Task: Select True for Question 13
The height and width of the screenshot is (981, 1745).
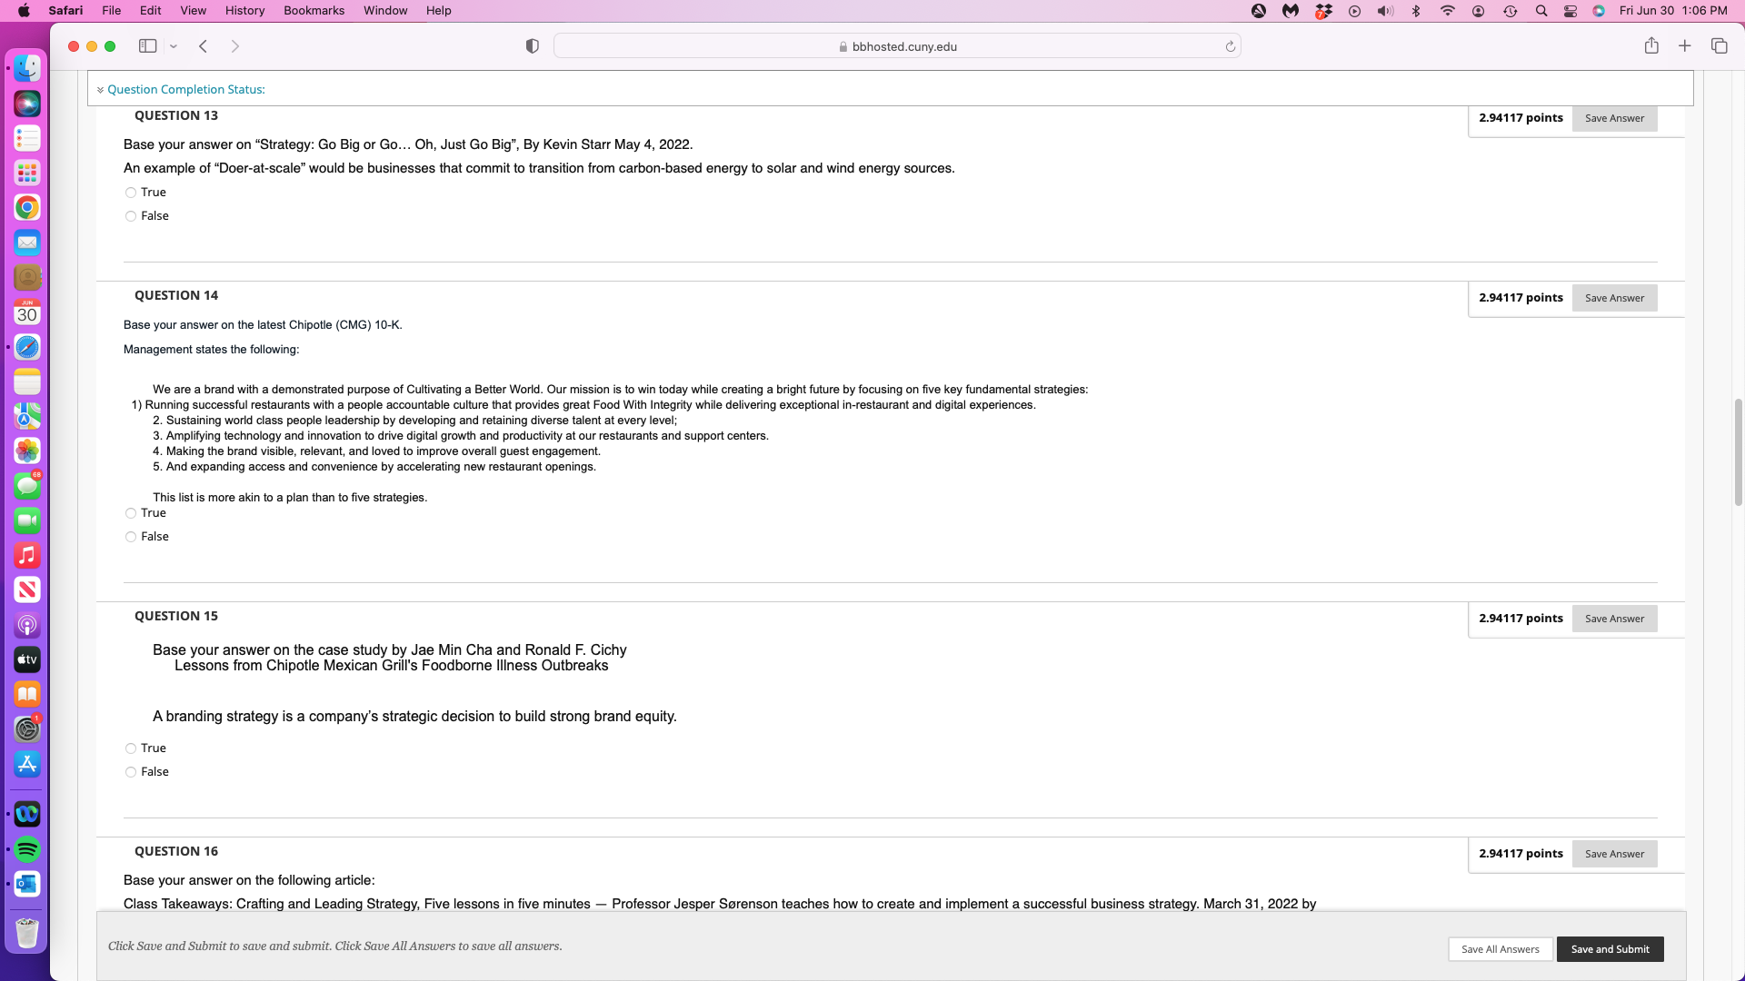Action: [x=131, y=193]
